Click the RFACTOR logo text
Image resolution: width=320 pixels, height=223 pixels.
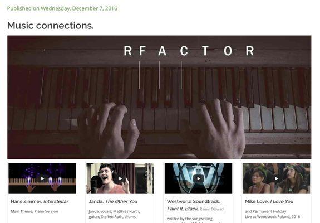tap(189, 51)
